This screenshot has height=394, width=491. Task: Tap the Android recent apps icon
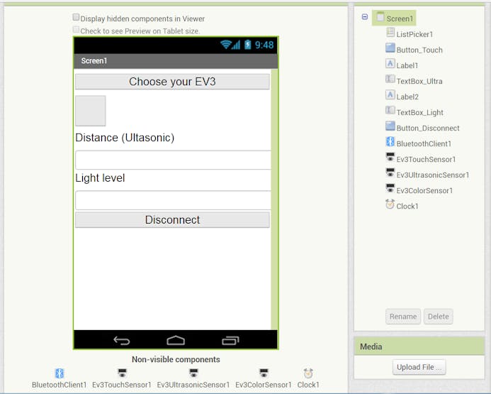230,340
